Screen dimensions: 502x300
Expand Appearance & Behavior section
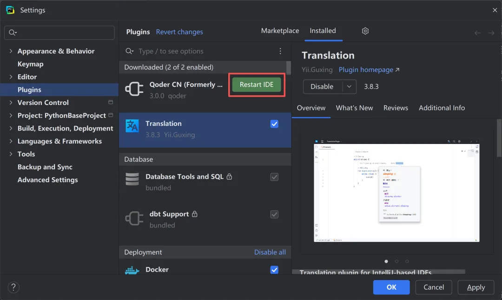point(11,51)
